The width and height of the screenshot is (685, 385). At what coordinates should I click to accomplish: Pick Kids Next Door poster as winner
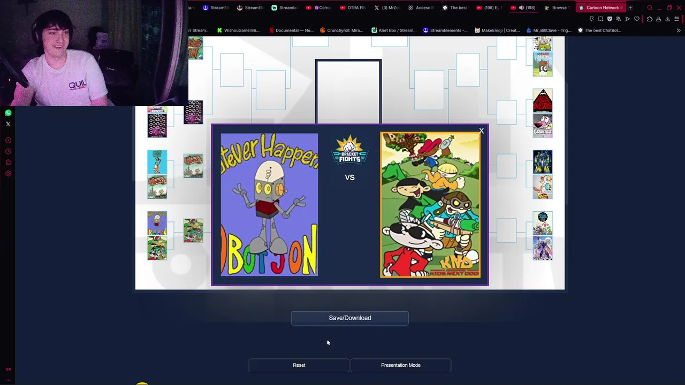430,205
